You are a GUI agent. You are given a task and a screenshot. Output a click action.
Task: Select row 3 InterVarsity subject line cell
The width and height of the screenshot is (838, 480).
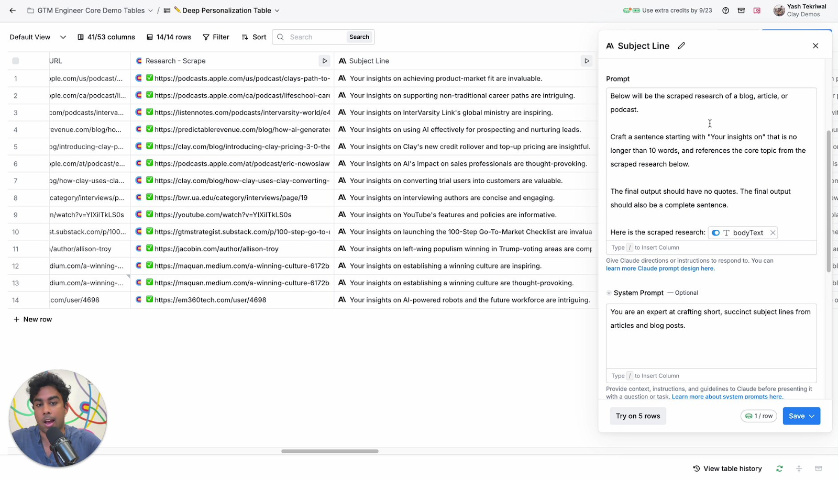click(x=465, y=113)
